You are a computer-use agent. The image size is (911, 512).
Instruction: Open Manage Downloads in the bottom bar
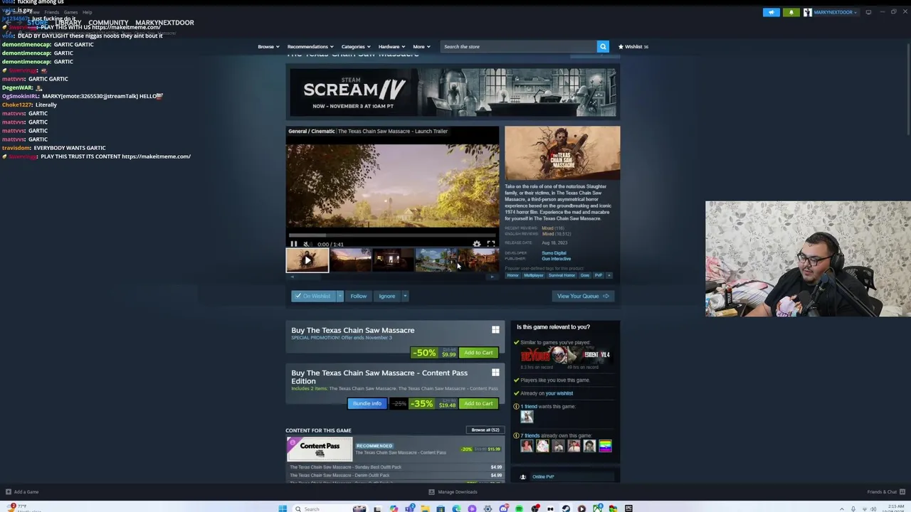453,492
